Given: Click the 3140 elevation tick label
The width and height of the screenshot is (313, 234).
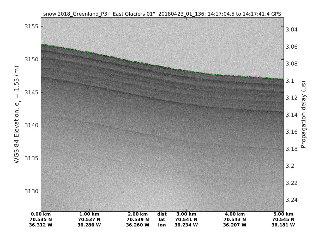Looking at the screenshot, I should (x=31, y=125).
